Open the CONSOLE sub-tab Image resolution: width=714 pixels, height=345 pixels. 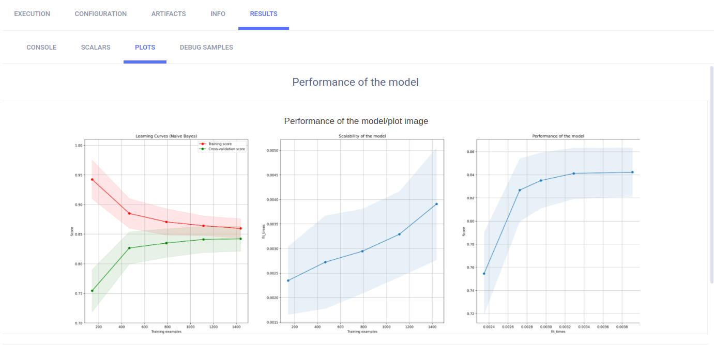click(41, 48)
